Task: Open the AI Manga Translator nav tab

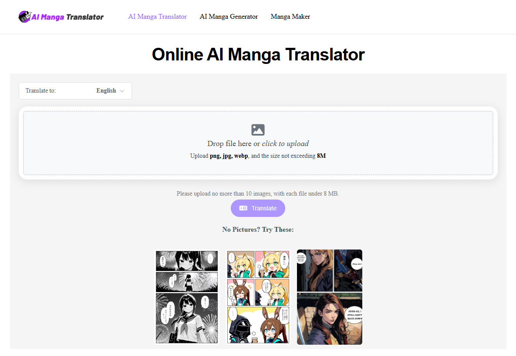Action: click(x=157, y=17)
